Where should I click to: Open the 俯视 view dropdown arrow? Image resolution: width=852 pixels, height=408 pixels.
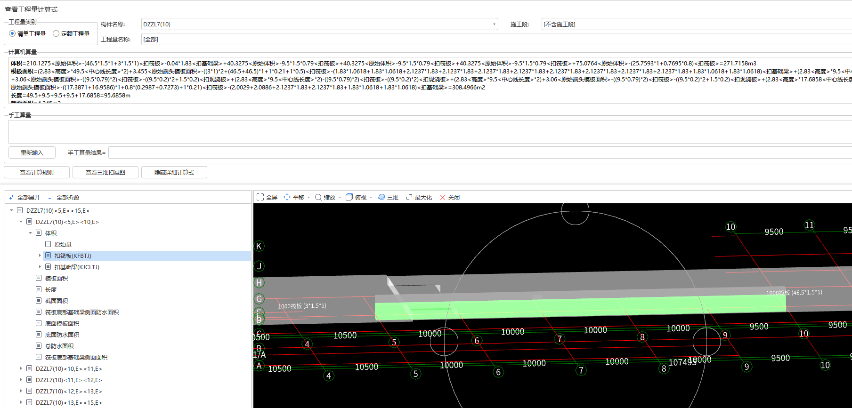371,198
